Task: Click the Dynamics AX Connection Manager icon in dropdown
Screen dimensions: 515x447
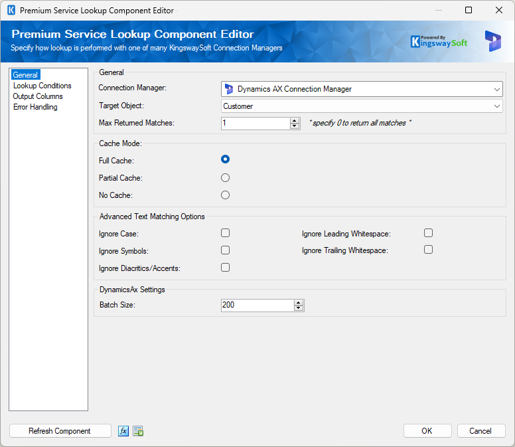Action: pyautogui.click(x=228, y=89)
